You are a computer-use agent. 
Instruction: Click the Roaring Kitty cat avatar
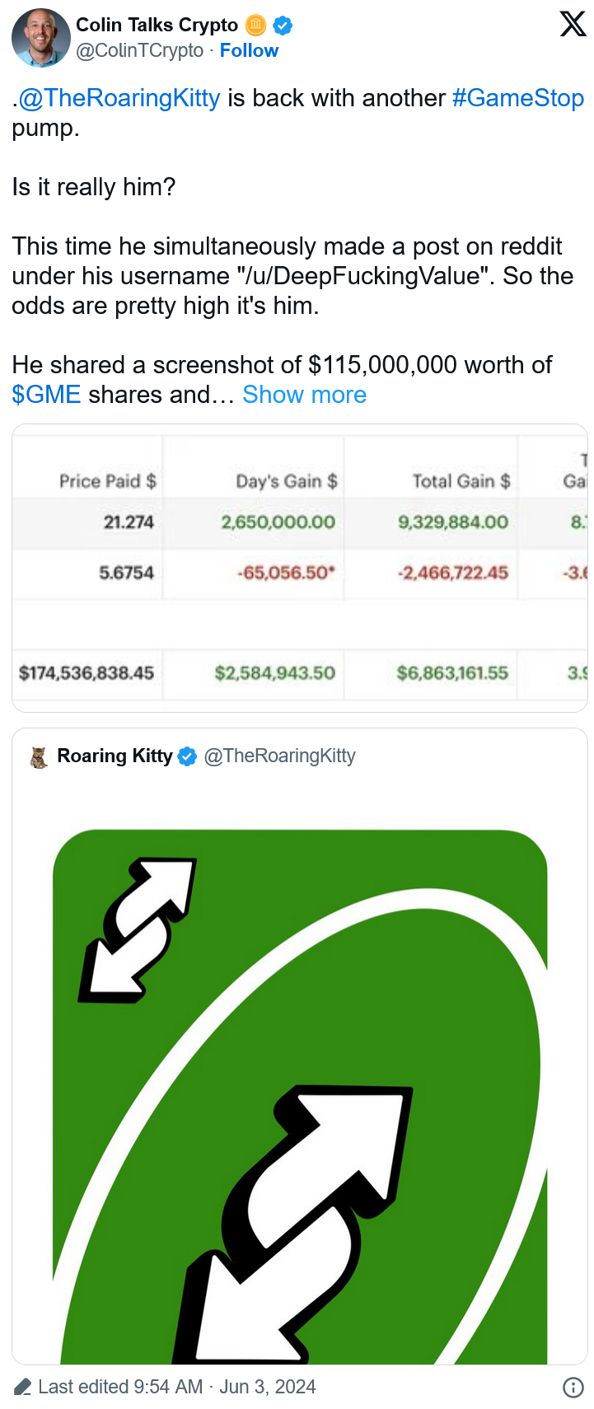39,756
